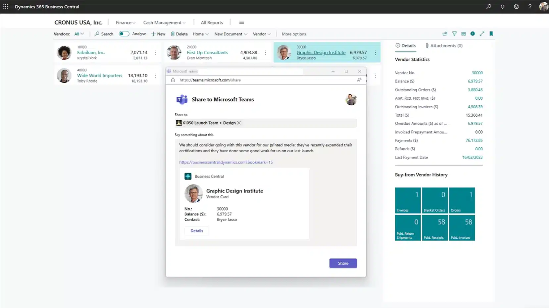Screen dimensions: 549x308
Task: Click the Share to recipient field
Action: [266, 123]
